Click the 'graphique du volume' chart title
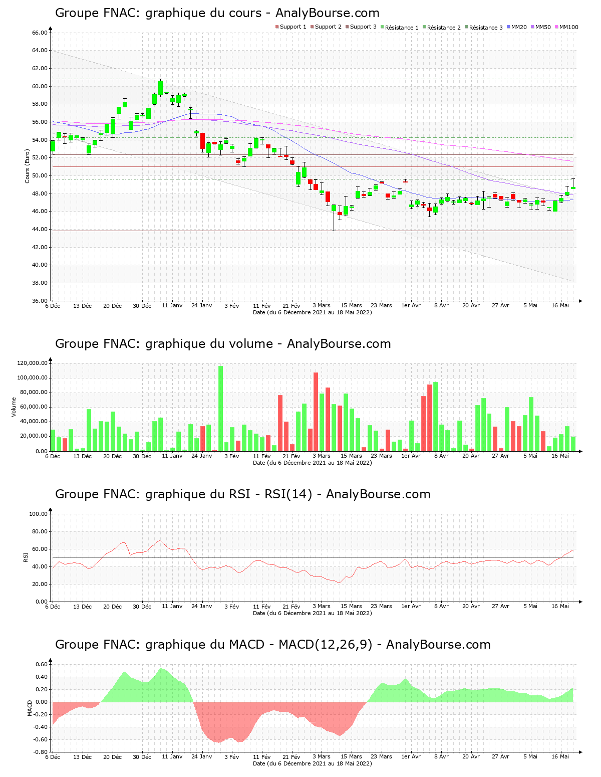Image resolution: width=601 pixels, height=777 pixels. (x=223, y=344)
